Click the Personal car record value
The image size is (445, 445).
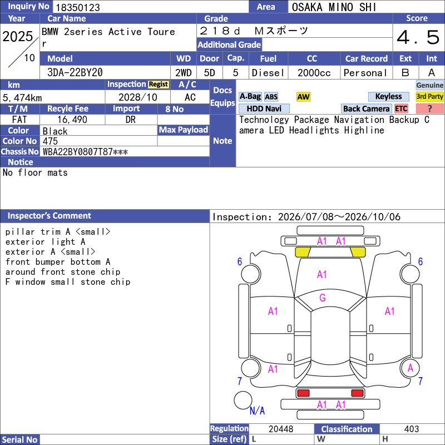(x=365, y=73)
